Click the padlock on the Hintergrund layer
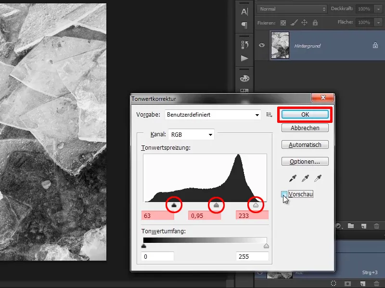Viewport: 385px width, 288px height. [x=375, y=45]
